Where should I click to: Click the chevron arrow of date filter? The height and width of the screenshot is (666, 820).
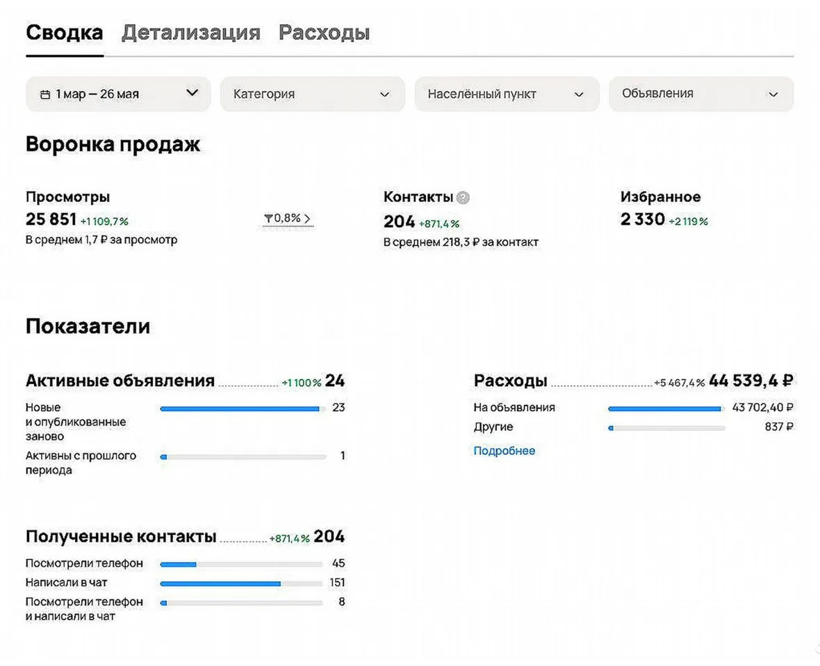[x=192, y=92]
